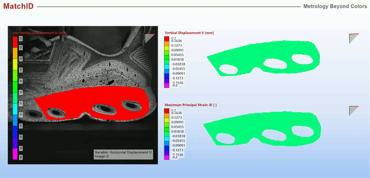The width and height of the screenshot is (370, 178).
Task: Pick orange swatch in Principal Strain legend
Action: coord(167,116)
